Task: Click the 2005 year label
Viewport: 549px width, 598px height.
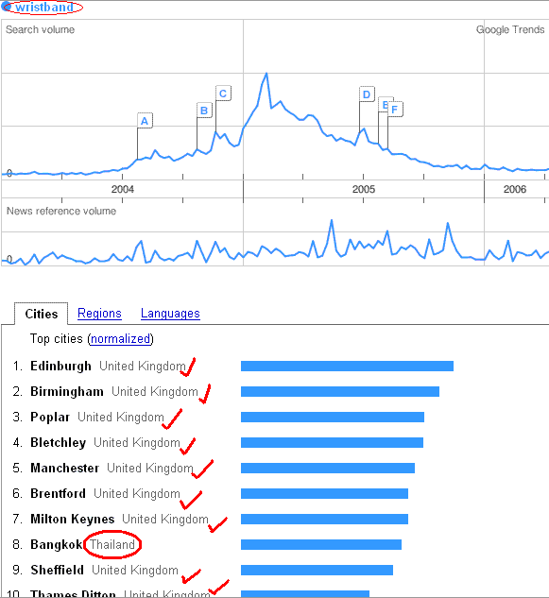Action: click(364, 189)
